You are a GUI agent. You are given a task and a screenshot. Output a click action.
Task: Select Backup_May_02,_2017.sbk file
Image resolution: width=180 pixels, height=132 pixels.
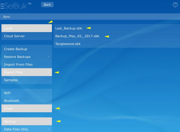[x=77, y=36]
